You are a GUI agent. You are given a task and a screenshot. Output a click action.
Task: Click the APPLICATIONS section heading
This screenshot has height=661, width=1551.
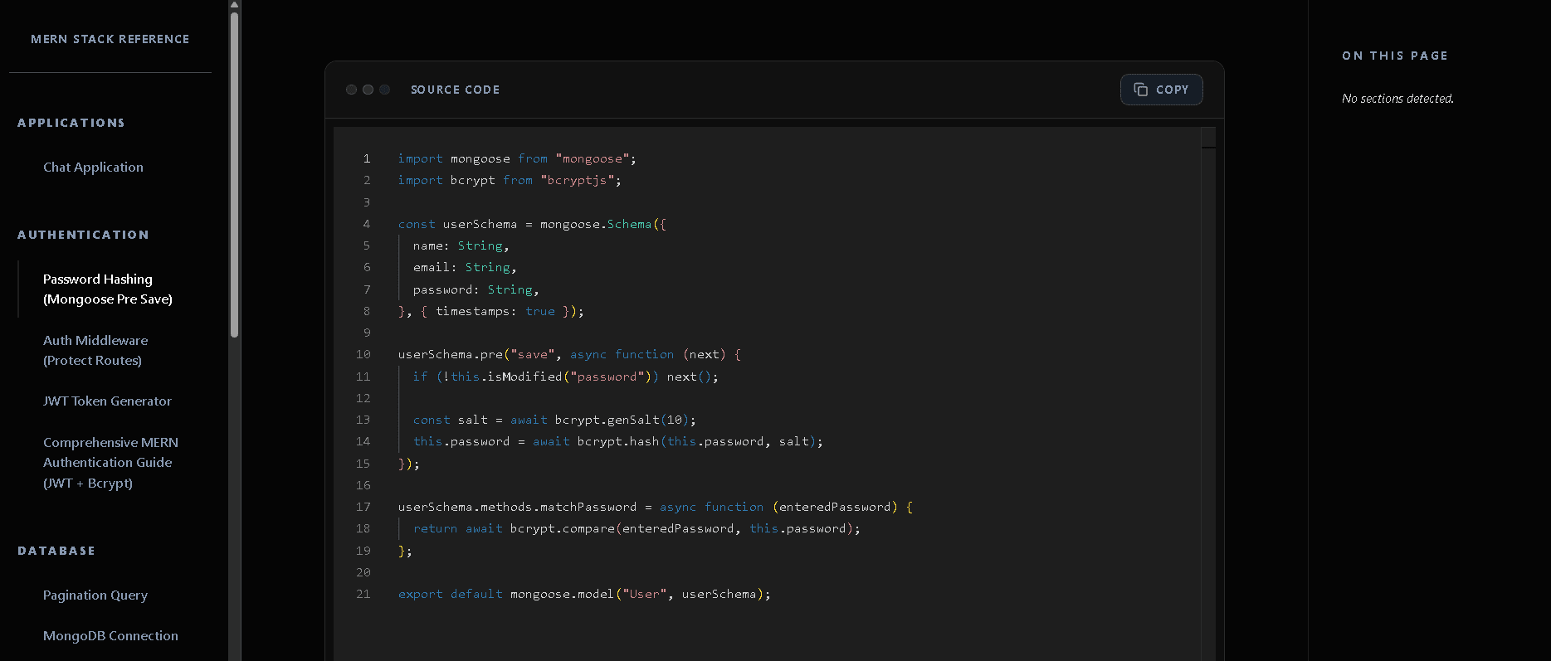[x=71, y=123]
